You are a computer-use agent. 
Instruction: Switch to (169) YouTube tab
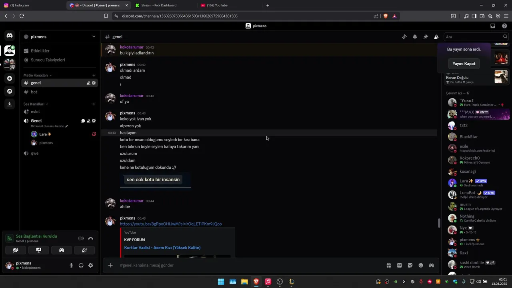(x=230, y=5)
